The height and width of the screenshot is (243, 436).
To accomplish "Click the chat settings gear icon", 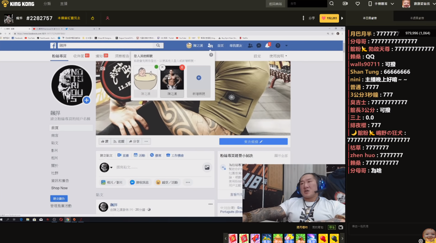I will click(421, 241).
